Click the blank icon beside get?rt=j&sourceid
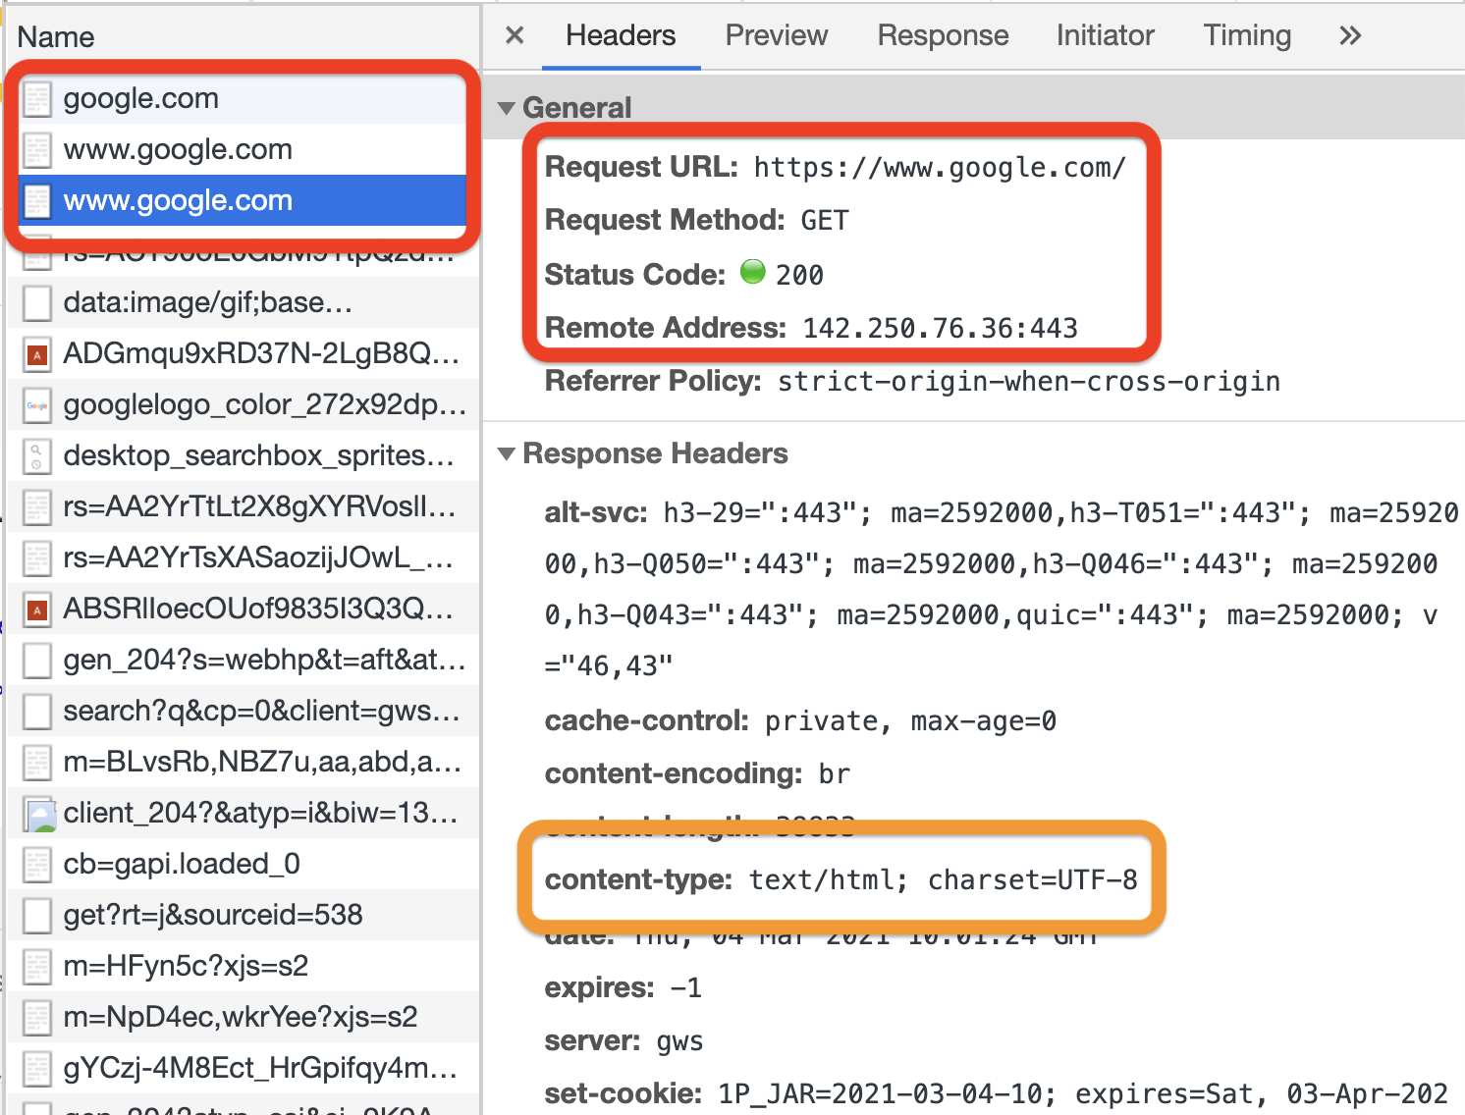Screen dimensions: 1465x1115 tap(37, 916)
